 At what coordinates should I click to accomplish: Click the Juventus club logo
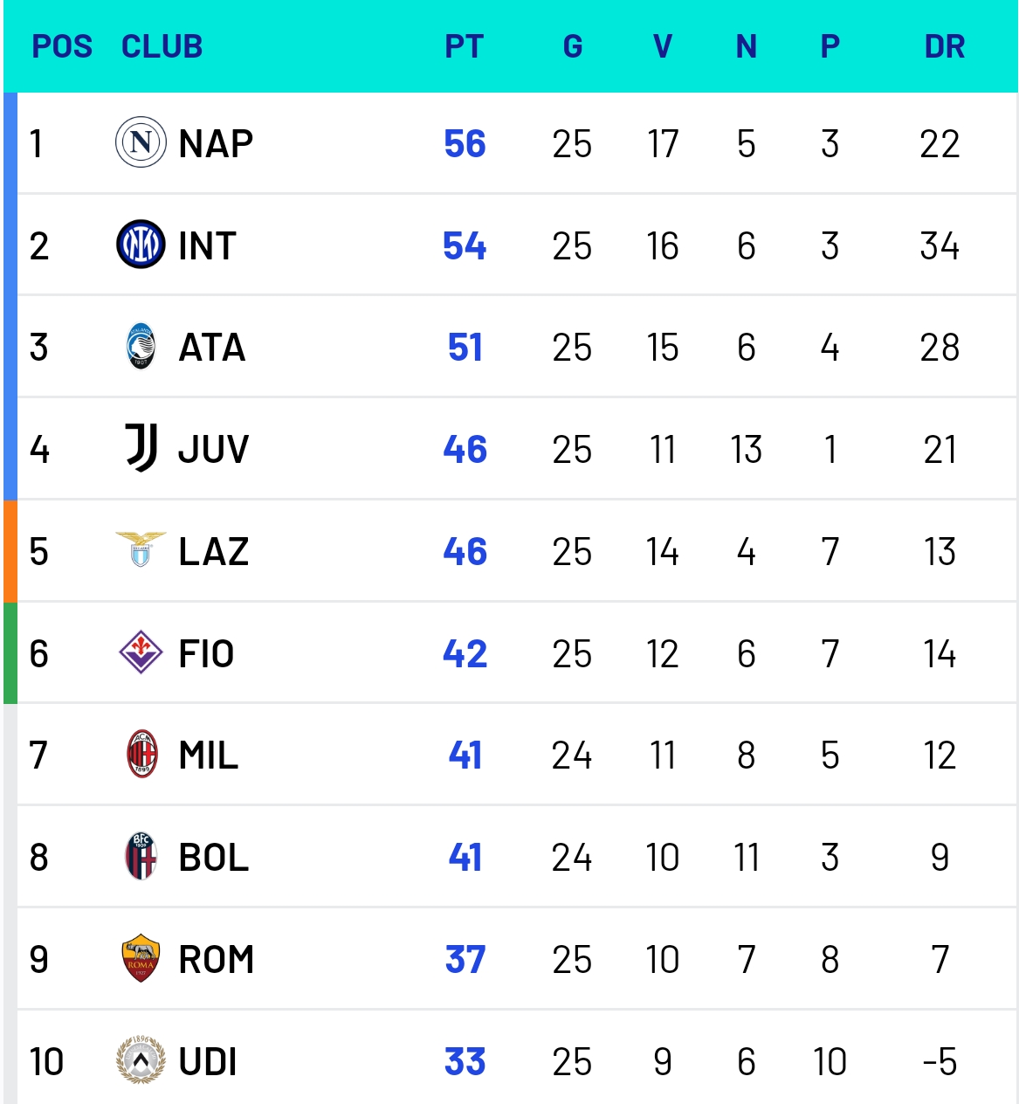tap(141, 448)
